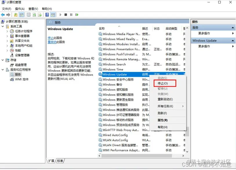Click the vertical scrollbar down arrow

[x=187, y=152]
